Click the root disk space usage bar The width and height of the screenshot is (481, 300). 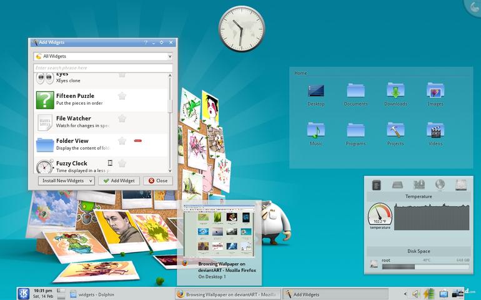coord(425,266)
